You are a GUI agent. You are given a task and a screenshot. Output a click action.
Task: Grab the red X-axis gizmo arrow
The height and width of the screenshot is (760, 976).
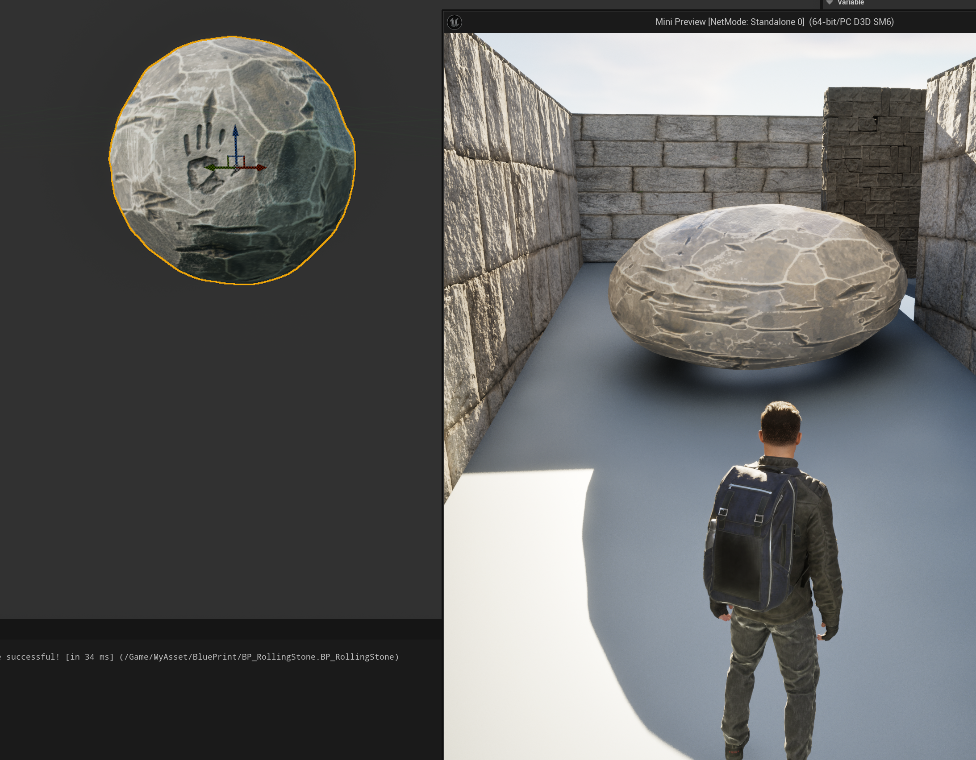tap(260, 167)
